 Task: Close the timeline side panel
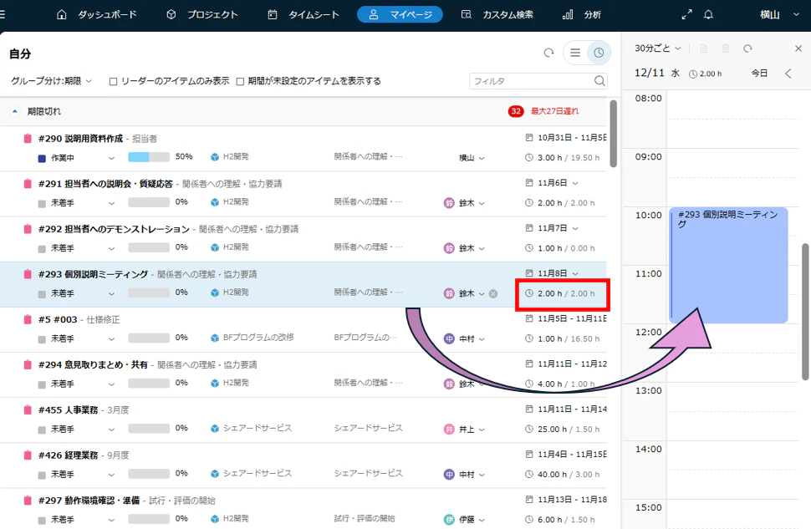798,48
